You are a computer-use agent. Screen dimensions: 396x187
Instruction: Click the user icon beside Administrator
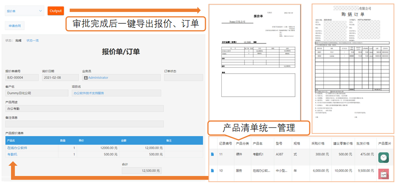pos(85,78)
